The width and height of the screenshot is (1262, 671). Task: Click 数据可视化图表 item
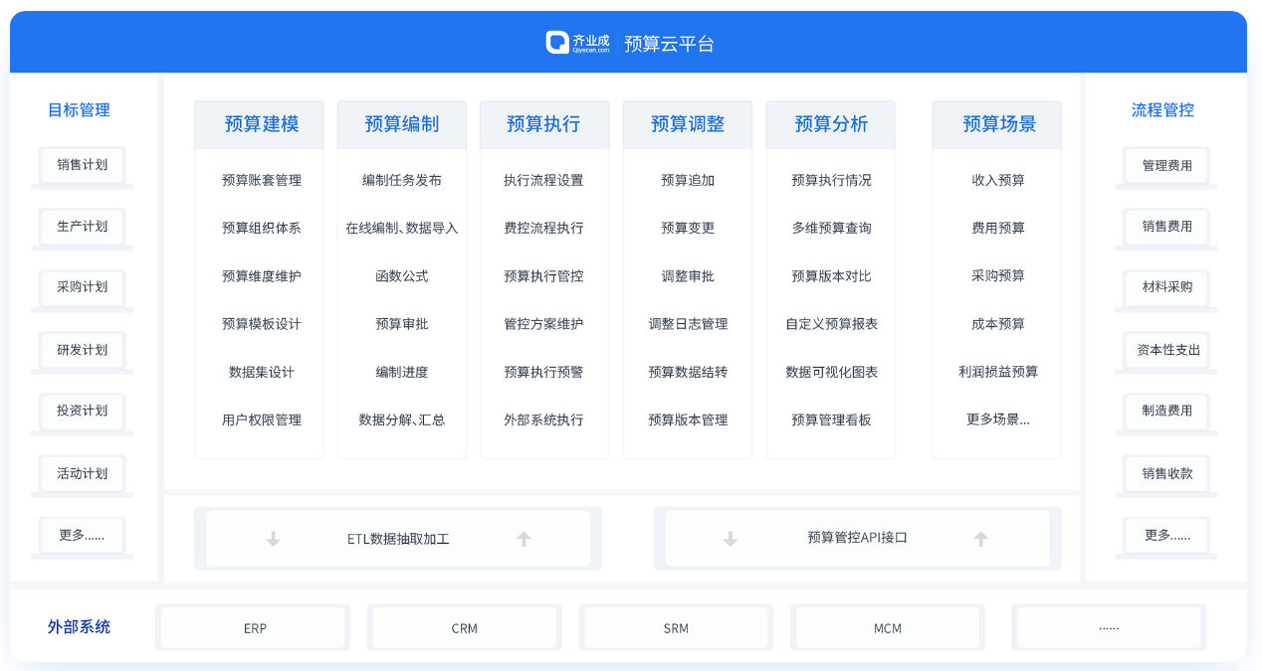(x=831, y=372)
